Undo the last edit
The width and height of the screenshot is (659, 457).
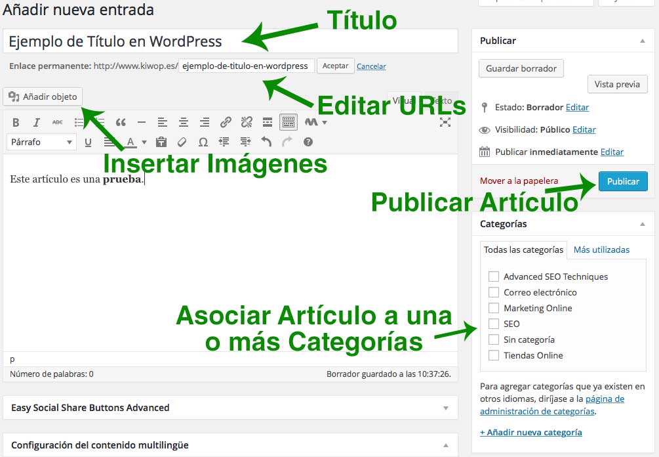point(266,142)
